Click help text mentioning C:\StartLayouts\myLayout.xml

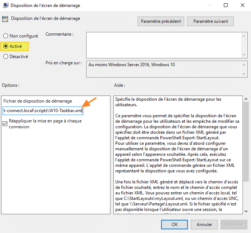click(x=177, y=198)
